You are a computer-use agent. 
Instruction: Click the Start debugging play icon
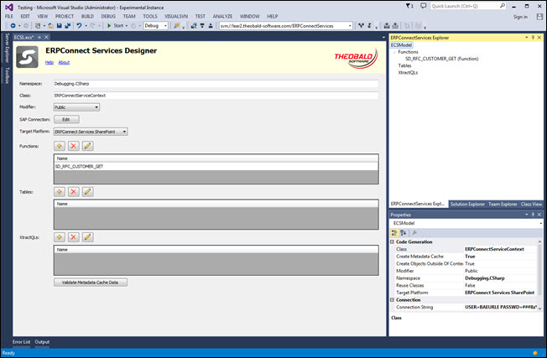109,26
